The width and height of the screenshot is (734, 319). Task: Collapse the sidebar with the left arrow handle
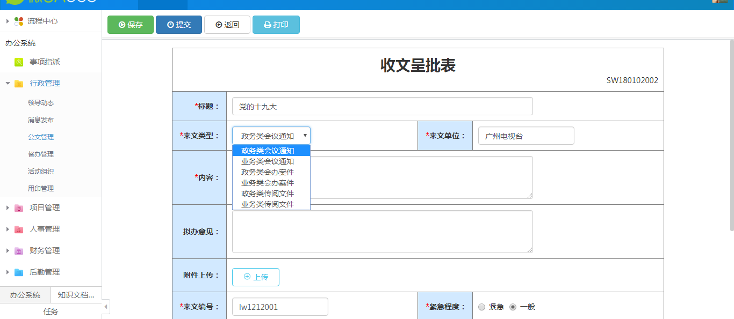click(106, 307)
